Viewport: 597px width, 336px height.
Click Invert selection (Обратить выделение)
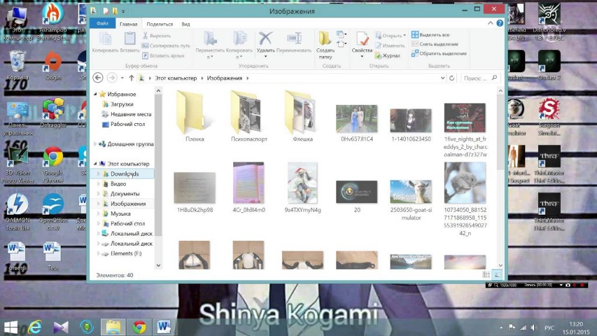439,54
